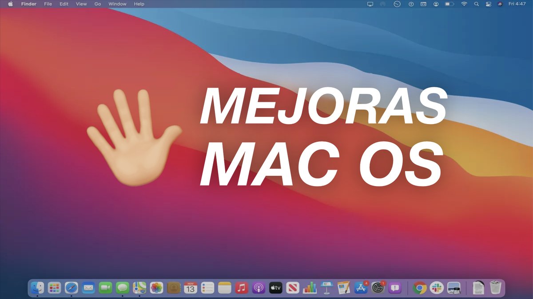Image resolution: width=533 pixels, height=299 pixels.
Task: Open Spotlight search in menu bar
Action: pos(477,4)
